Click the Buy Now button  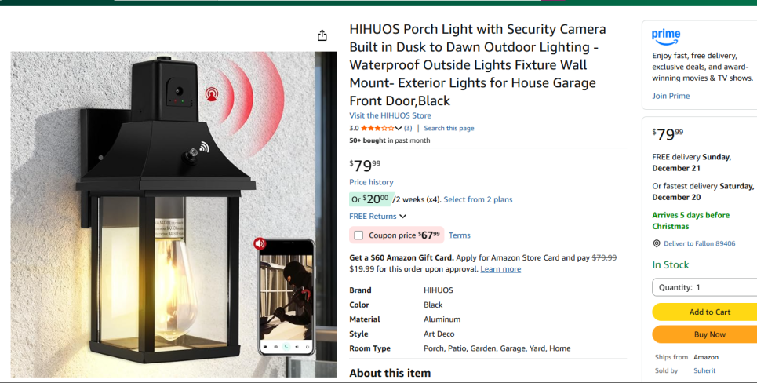709,334
